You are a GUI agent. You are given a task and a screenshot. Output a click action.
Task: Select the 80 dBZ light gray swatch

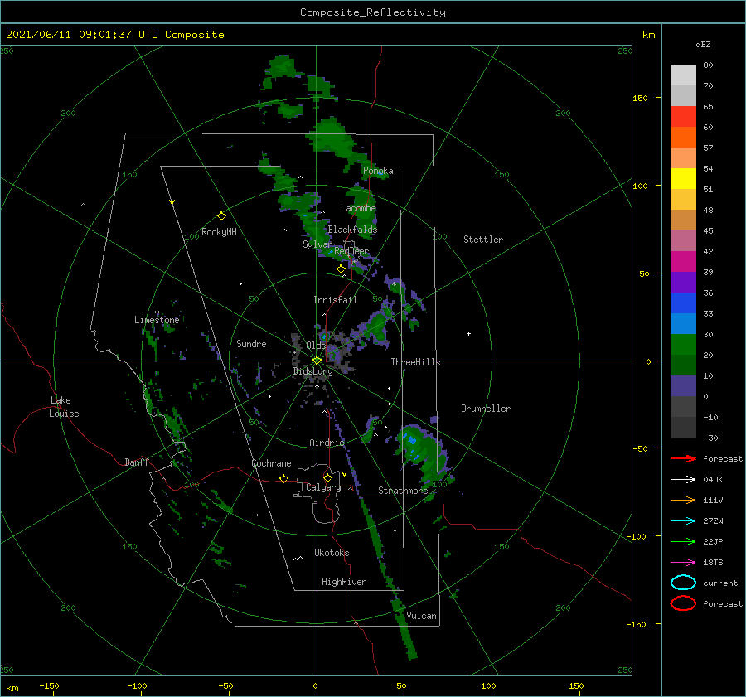click(x=683, y=75)
